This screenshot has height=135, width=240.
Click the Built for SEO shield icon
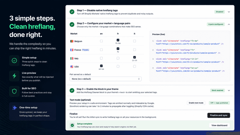click(14, 91)
